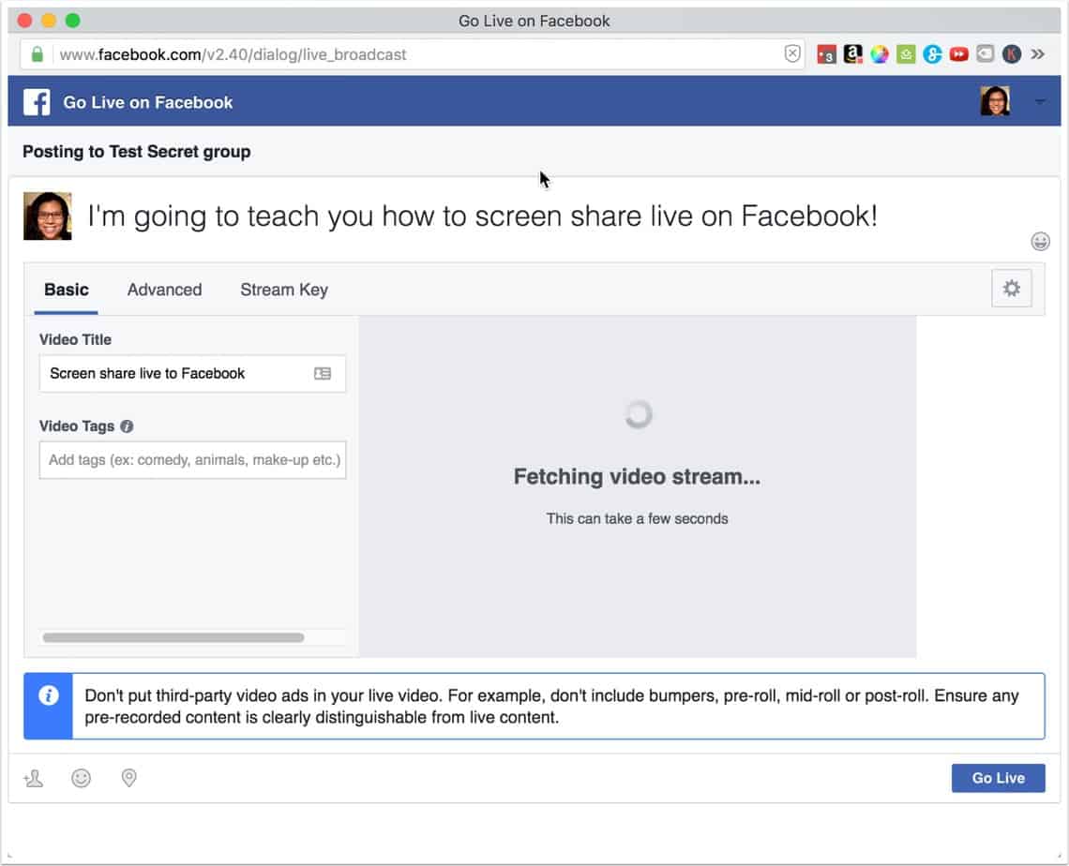Click the info icon on the ads advisory banner

tap(47, 695)
